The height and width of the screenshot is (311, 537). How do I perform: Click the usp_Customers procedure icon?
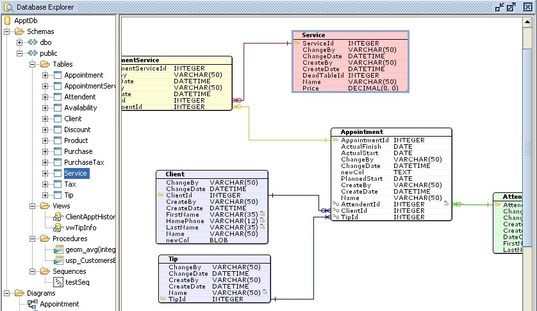click(58, 260)
